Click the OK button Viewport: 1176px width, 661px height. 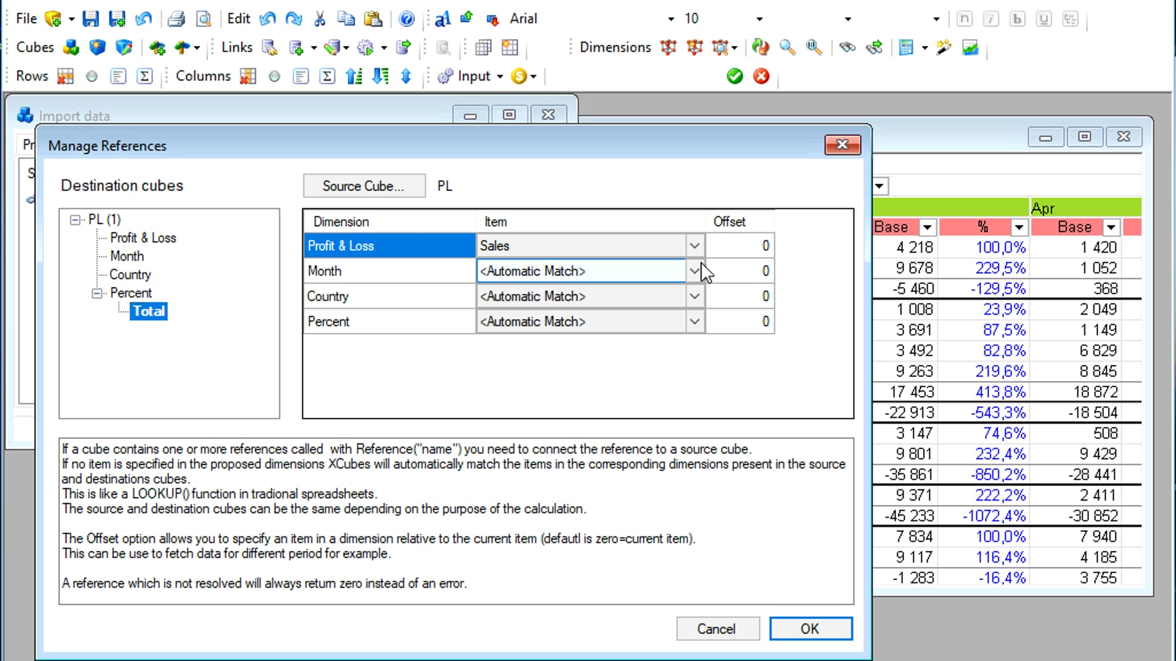click(x=810, y=629)
